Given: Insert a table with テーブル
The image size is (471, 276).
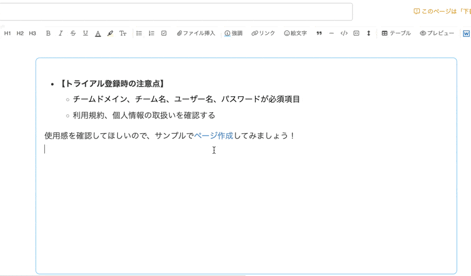Looking at the screenshot, I should tap(396, 33).
